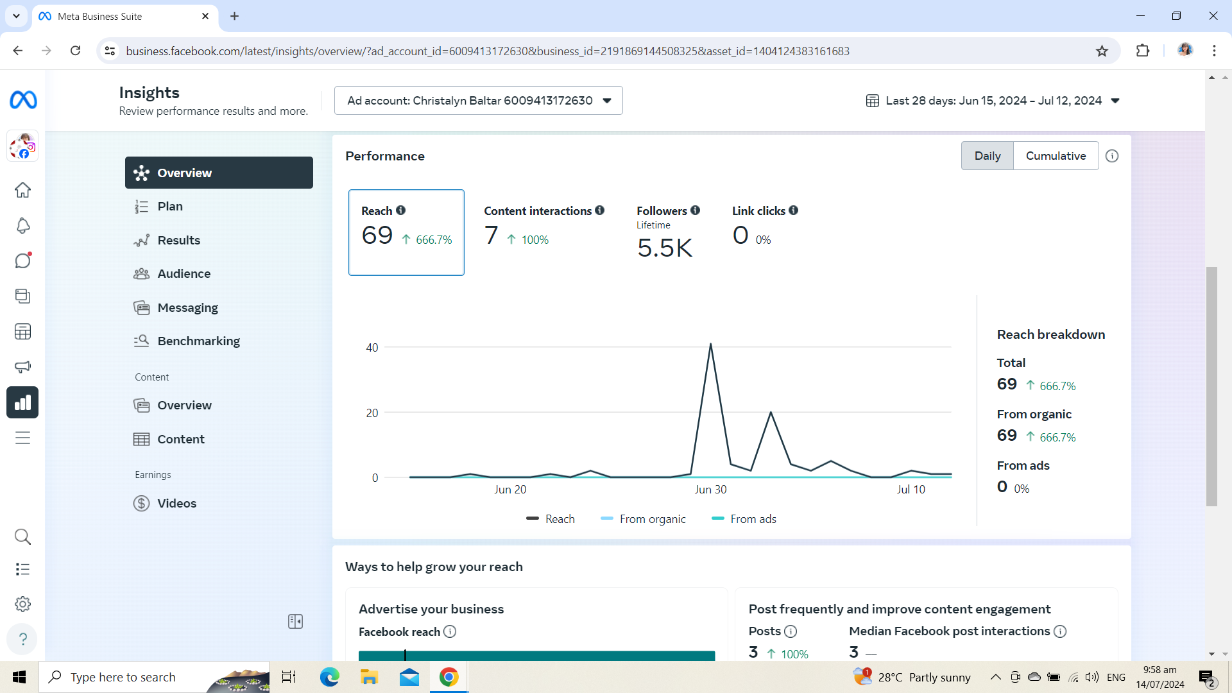Click Windows taskbar search box

pyautogui.click(x=154, y=677)
